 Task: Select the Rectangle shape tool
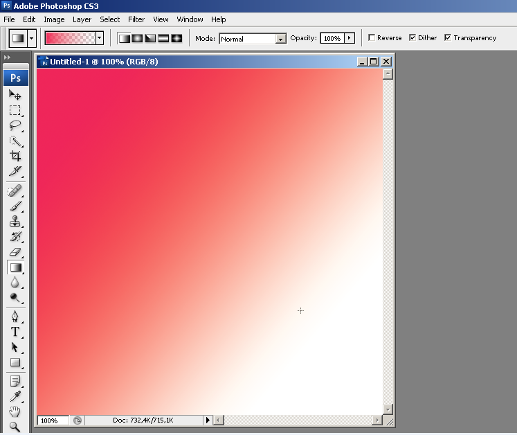pos(15,362)
